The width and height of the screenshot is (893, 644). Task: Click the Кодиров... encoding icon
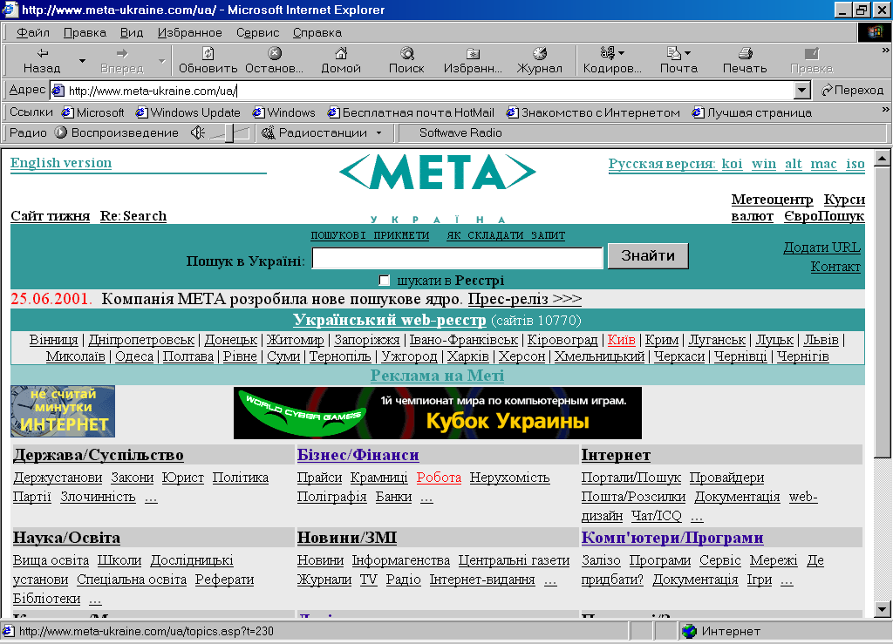[608, 53]
